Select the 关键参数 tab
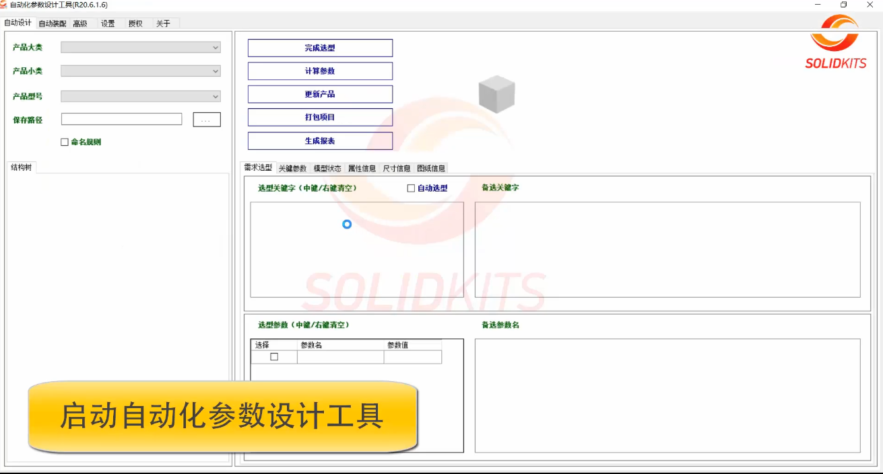The height and width of the screenshot is (474, 883). 292,168
